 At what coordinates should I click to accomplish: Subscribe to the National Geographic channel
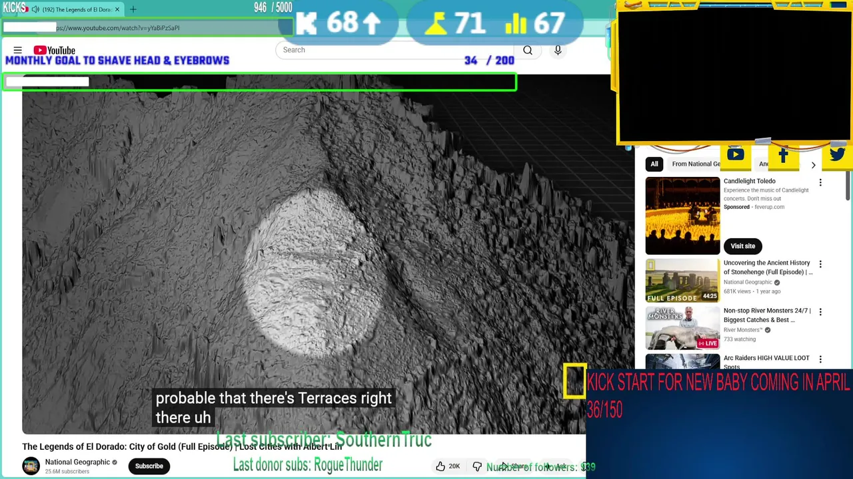pyautogui.click(x=149, y=466)
